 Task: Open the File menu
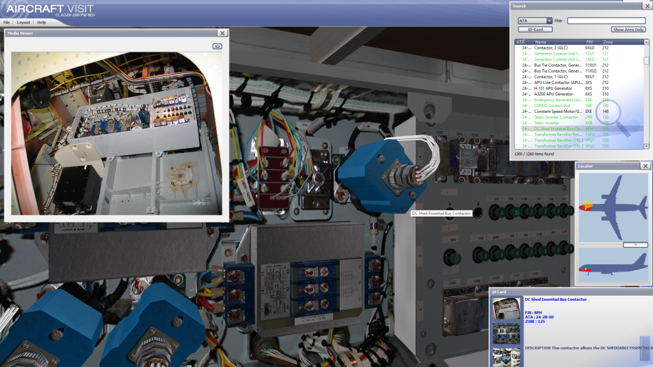pyautogui.click(x=6, y=22)
